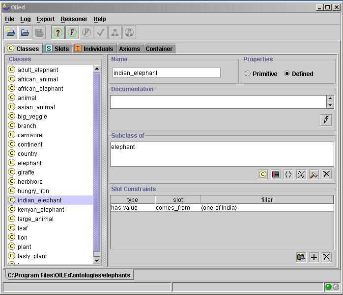Image resolution: width=343 pixels, height=295 pixels.
Task: Select adult_elephant class in list
Action: coord(50,70)
